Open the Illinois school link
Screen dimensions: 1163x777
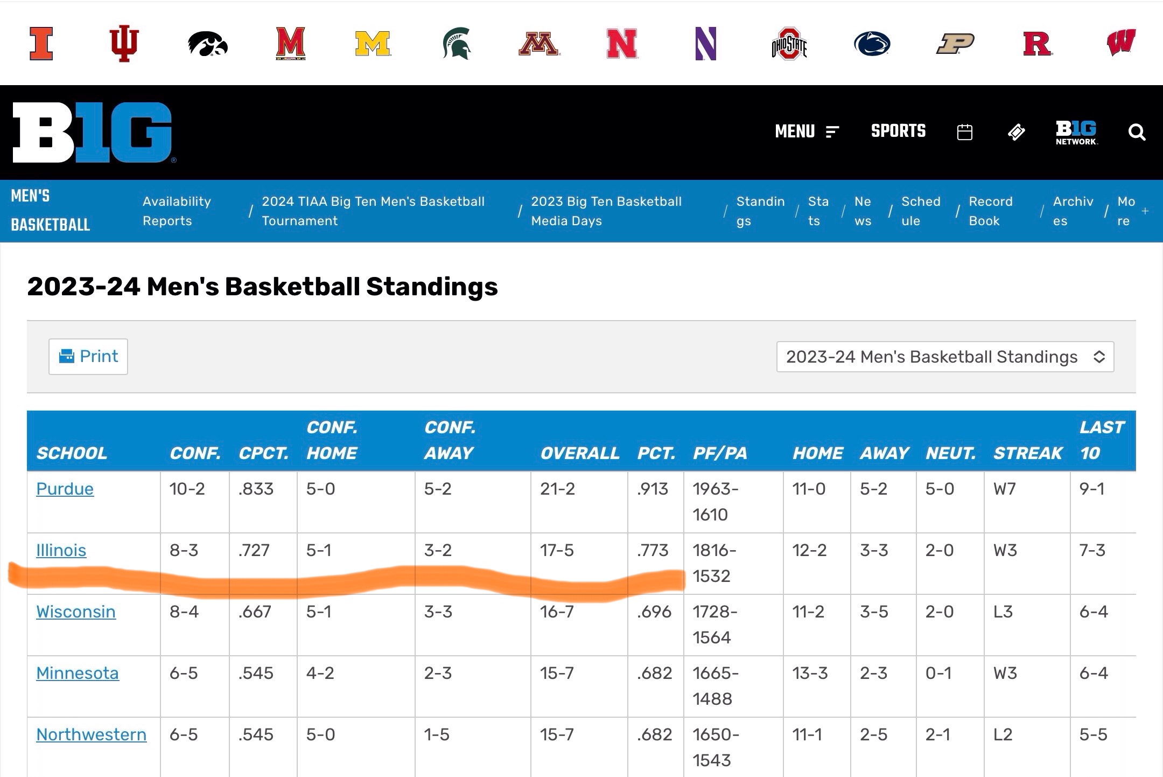(x=61, y=550)
